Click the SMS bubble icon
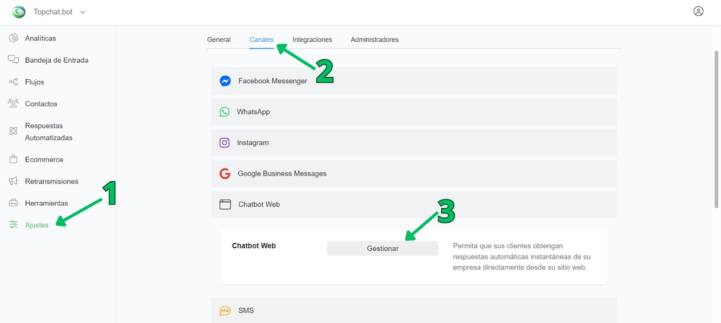 tap(225, 311)
